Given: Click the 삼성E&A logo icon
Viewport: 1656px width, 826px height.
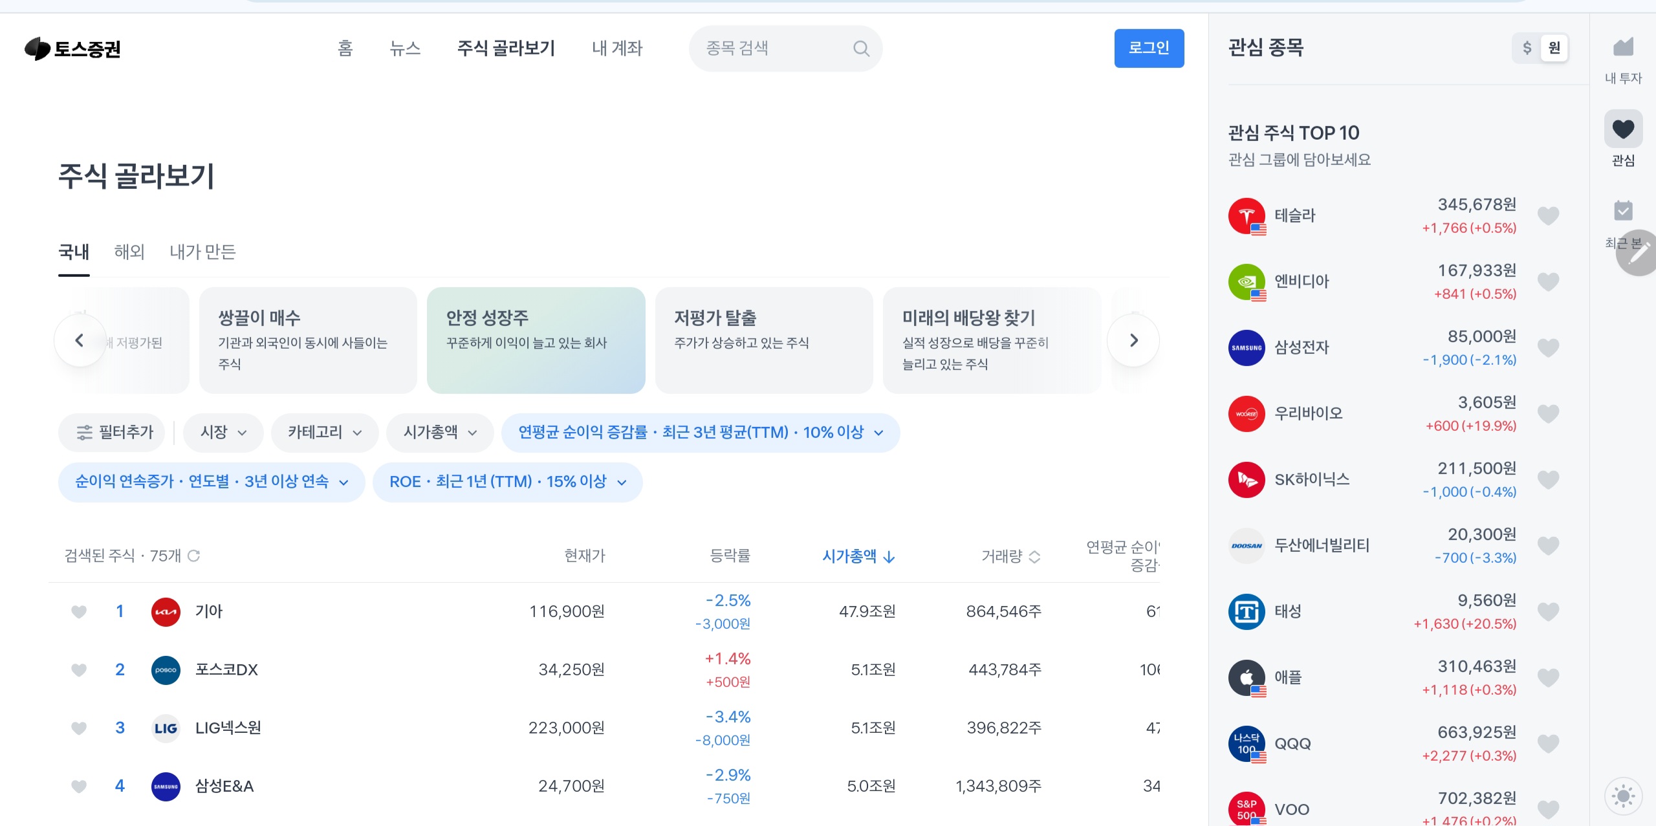Looking at the screenshot, I should [166, 787].
